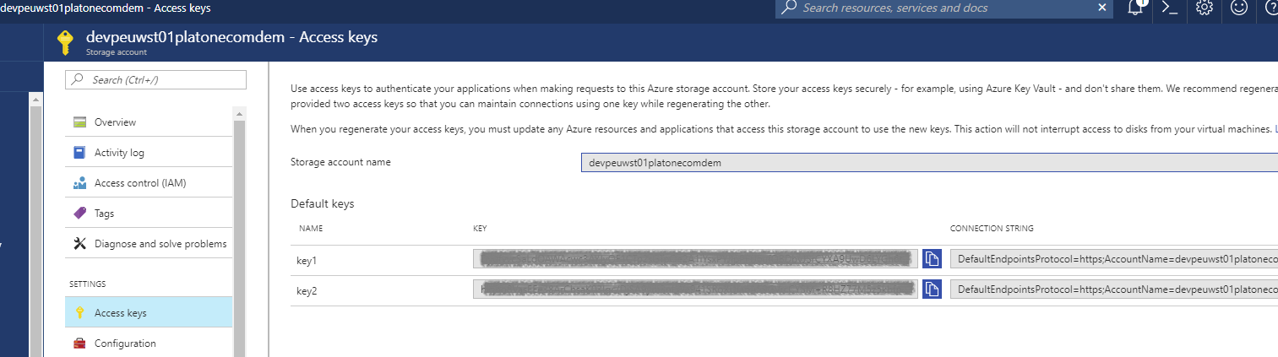1278x357 pixels.
Task: Click the Storage account name field
Action: [929, 162]
